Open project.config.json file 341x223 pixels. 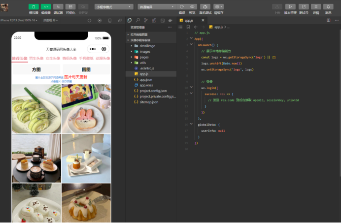point(151,91)
